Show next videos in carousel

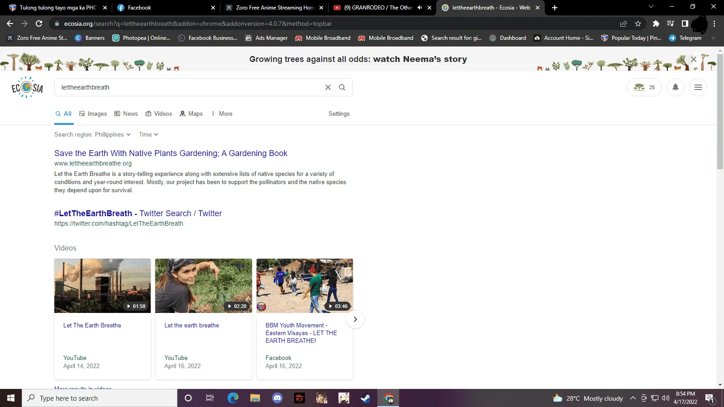[x=355, y=319]
